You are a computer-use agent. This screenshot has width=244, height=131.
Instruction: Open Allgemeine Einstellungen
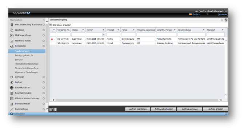coord(27,72)
